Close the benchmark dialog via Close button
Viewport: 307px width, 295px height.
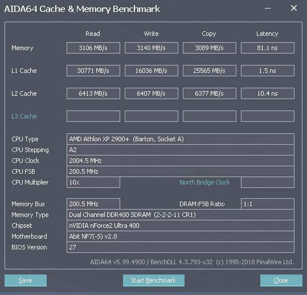281,280
